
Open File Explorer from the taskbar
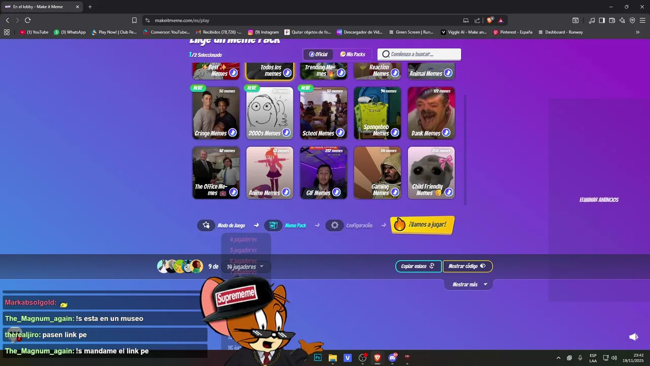(x=333, y=358)
